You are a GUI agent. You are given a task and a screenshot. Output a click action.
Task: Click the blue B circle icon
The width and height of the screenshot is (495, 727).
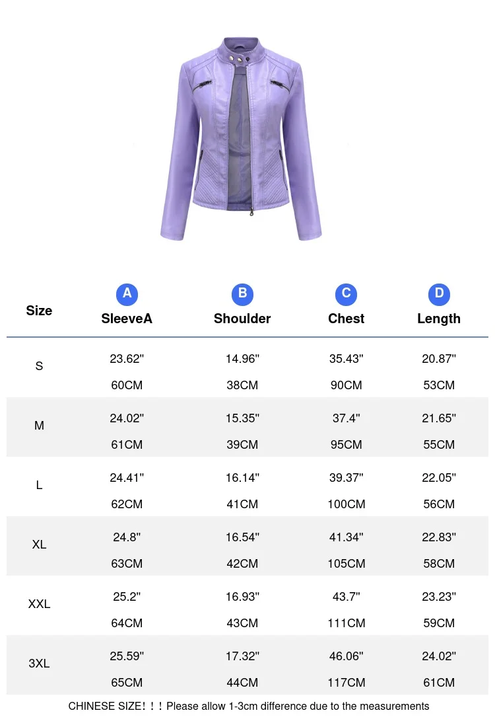click(242, 293)
